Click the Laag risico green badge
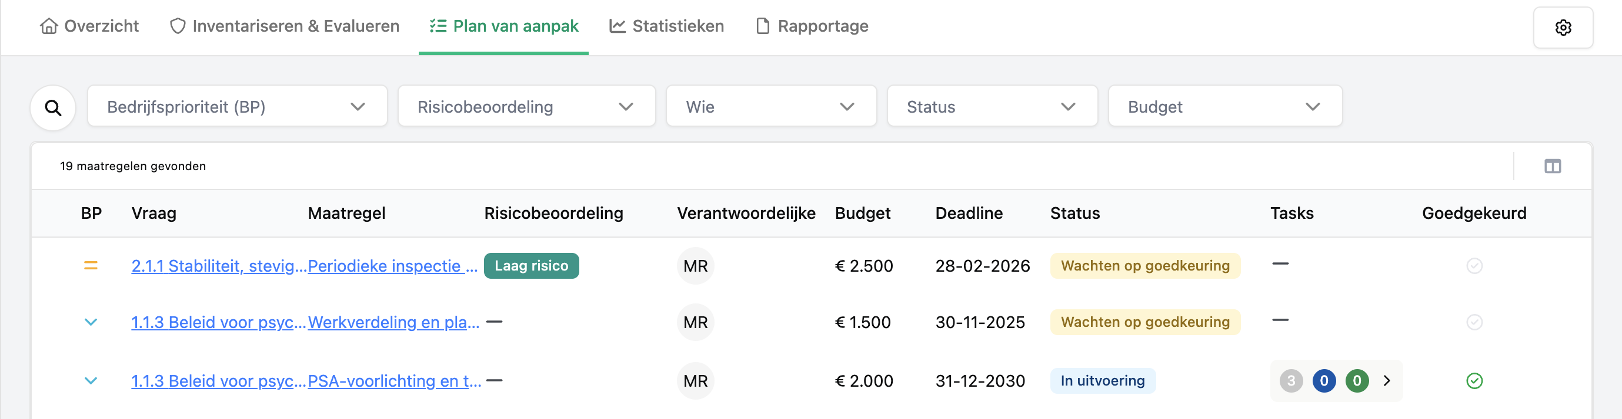This screenshot has width=1622, height=419. pos(531,266)
